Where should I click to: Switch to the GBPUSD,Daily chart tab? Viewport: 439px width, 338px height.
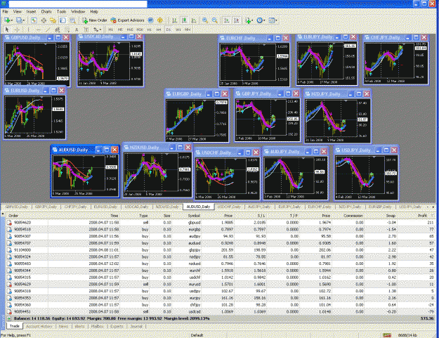tap(17, 207)
